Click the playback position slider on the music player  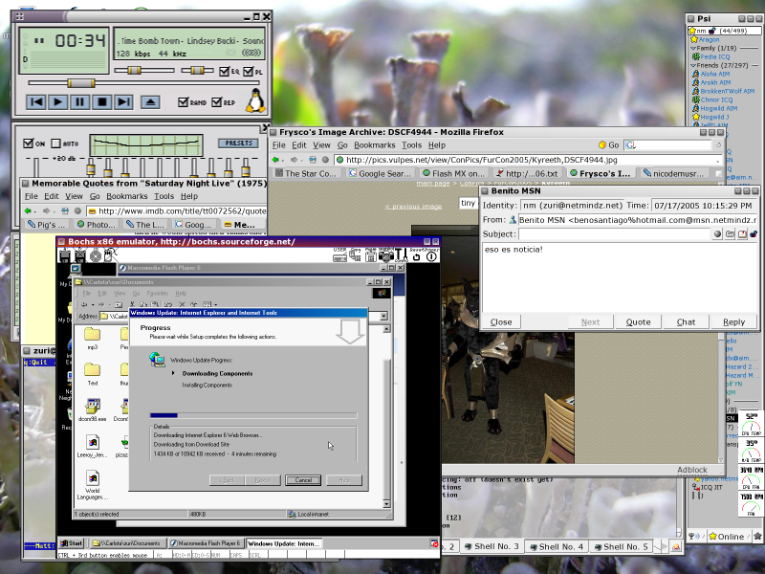81,82
